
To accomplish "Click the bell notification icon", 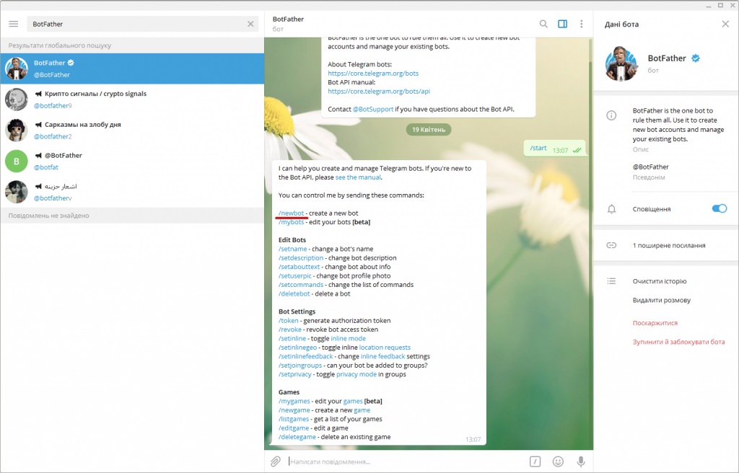I will [611, 209].
